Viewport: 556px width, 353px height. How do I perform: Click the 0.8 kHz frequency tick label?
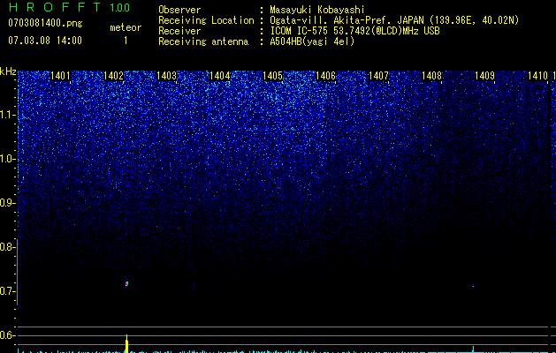6,247
